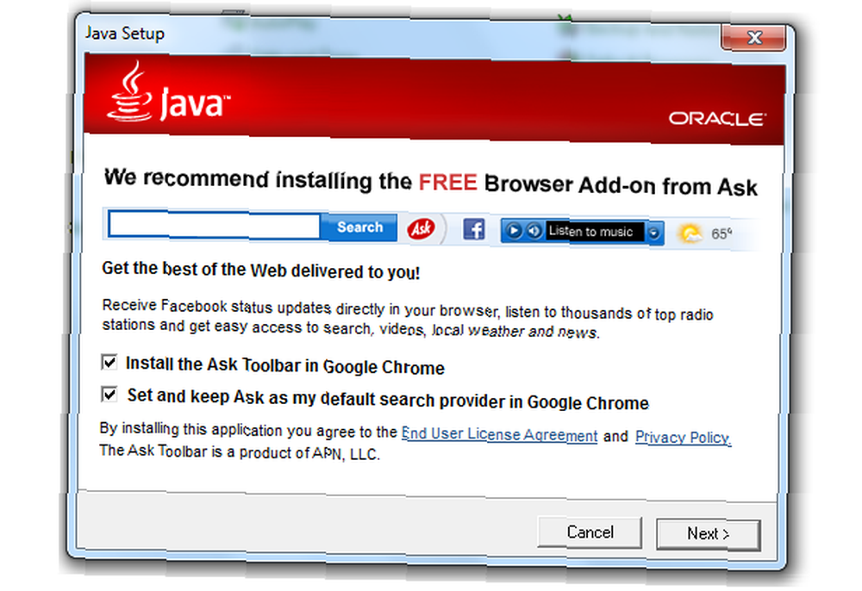862x591 pixels.
Task: Click the Listen to music label
Action: [591, 232]
